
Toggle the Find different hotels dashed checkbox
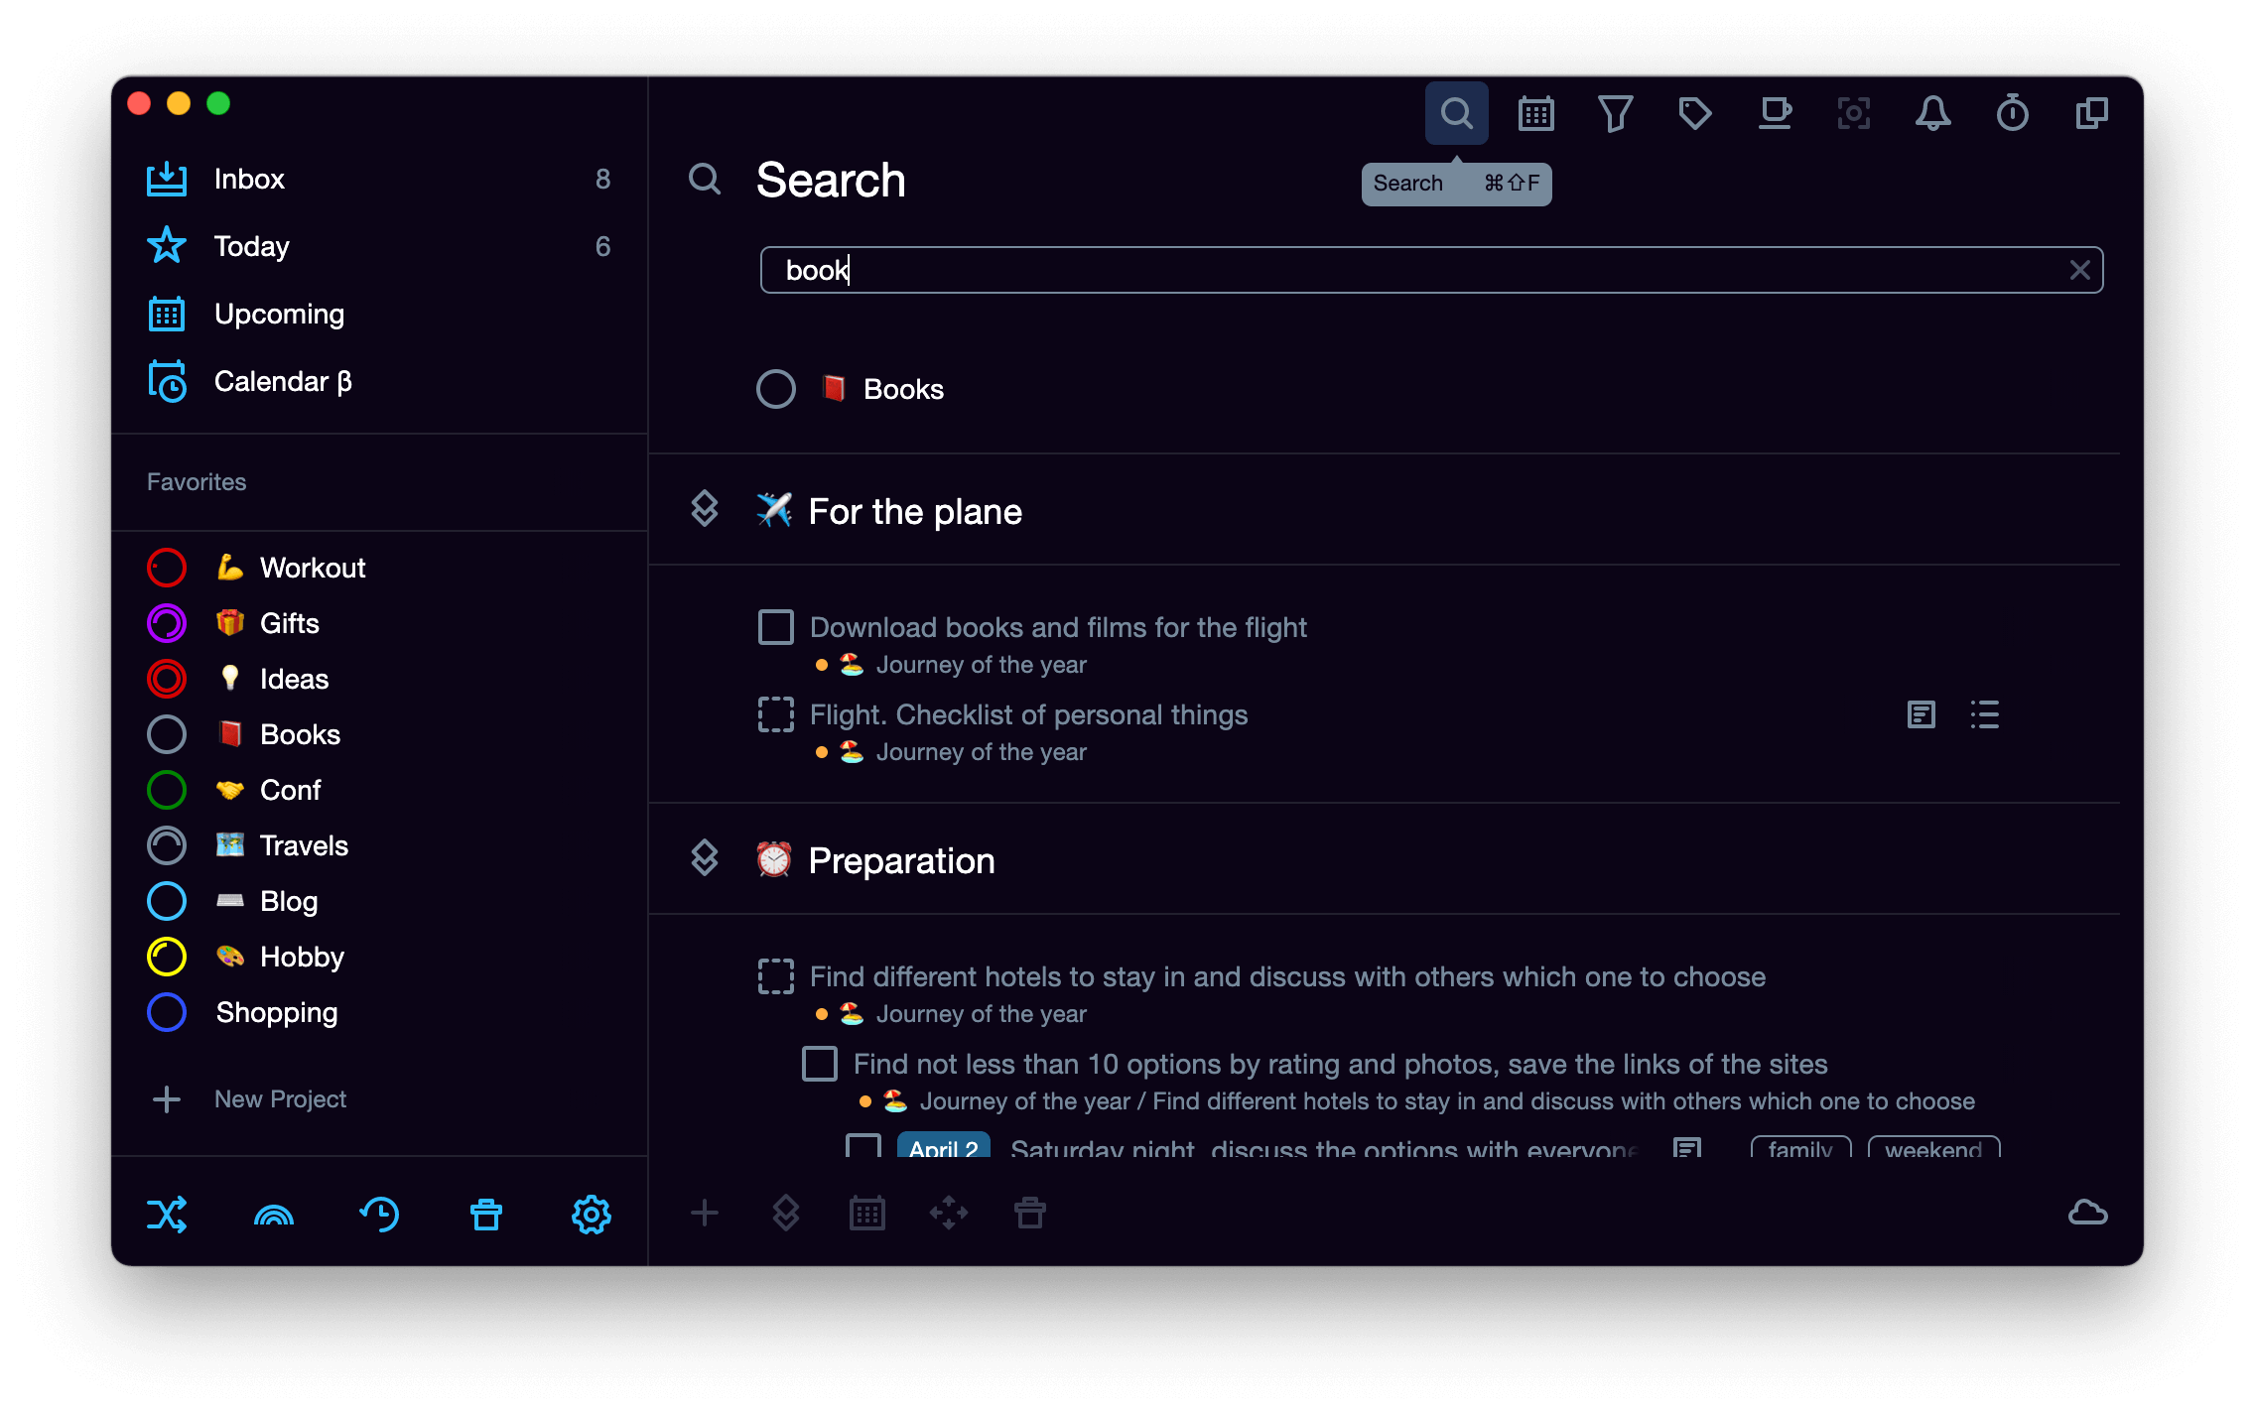pyautogui.click(x=776, y=976)
